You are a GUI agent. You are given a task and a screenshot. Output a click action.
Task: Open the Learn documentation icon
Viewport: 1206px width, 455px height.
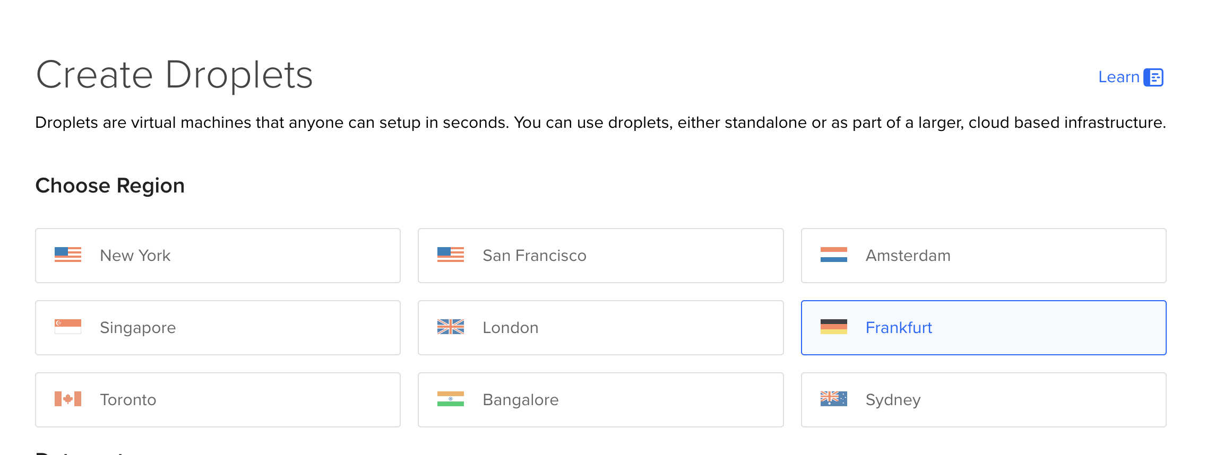1153,77
